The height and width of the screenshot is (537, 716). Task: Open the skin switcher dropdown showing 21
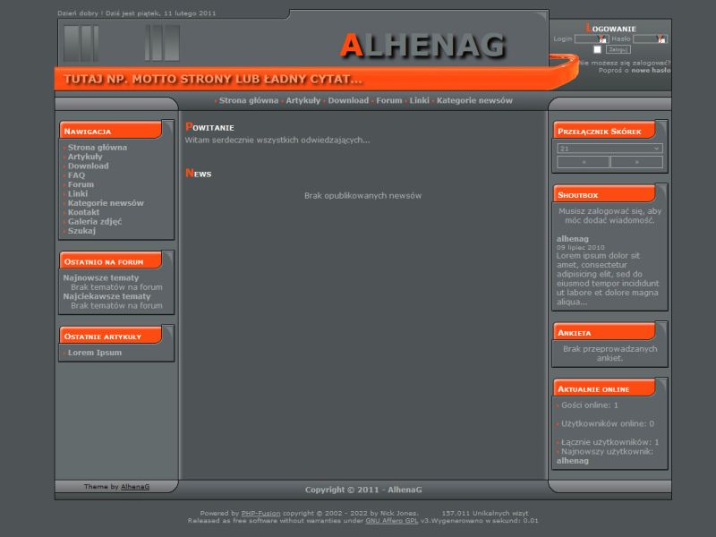point(609,149)
